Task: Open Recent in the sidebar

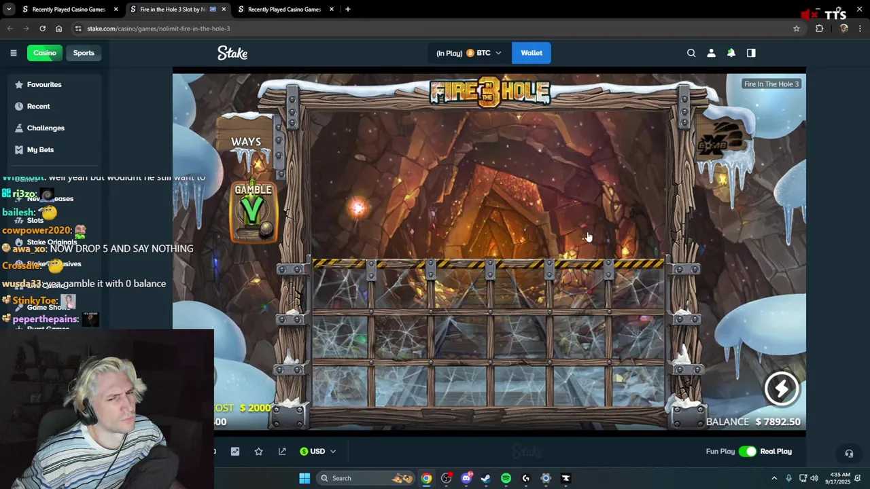Action: coord(38,106)
